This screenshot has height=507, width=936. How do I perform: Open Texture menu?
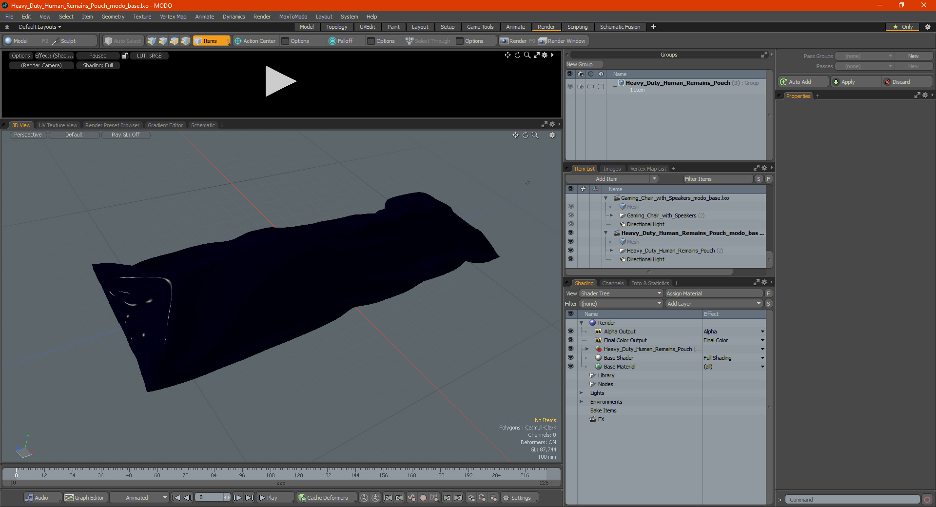click(142, 17)
